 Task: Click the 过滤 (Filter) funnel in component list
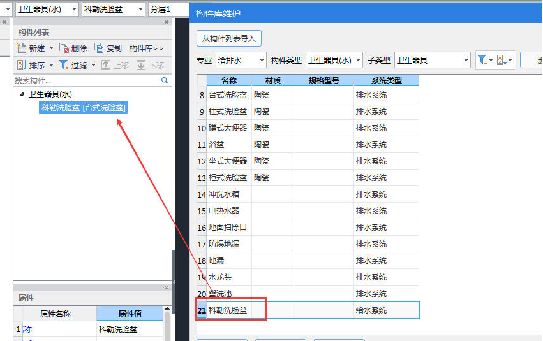tap(64, 65)
